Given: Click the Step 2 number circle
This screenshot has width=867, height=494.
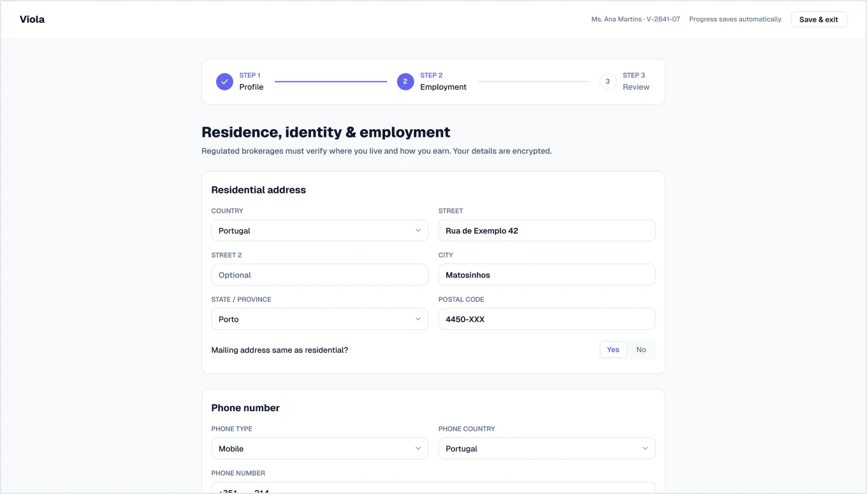Looking at the screenshot, I should click(405, 81).
